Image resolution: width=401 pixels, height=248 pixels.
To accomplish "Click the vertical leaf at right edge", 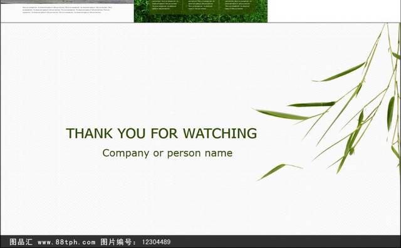I will (x=390, y=113).
